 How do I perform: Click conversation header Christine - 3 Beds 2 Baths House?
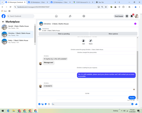(56, 24)
